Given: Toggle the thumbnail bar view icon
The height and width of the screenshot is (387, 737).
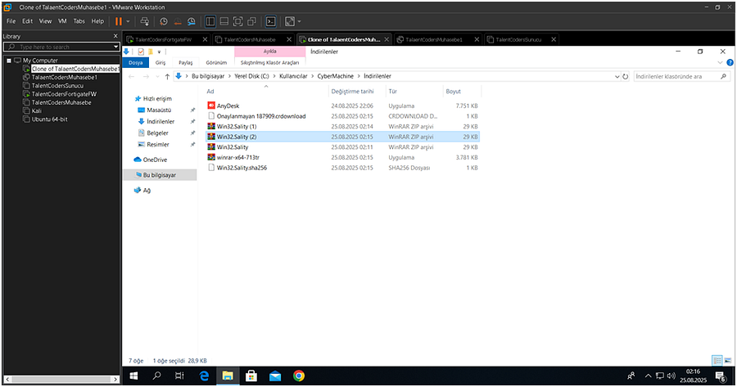Looking at the screenshot, I should (x=224, y=21).
